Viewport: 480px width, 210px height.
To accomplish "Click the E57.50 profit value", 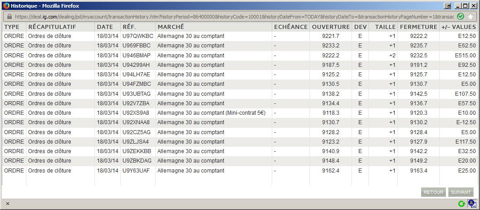I will 467,103.
